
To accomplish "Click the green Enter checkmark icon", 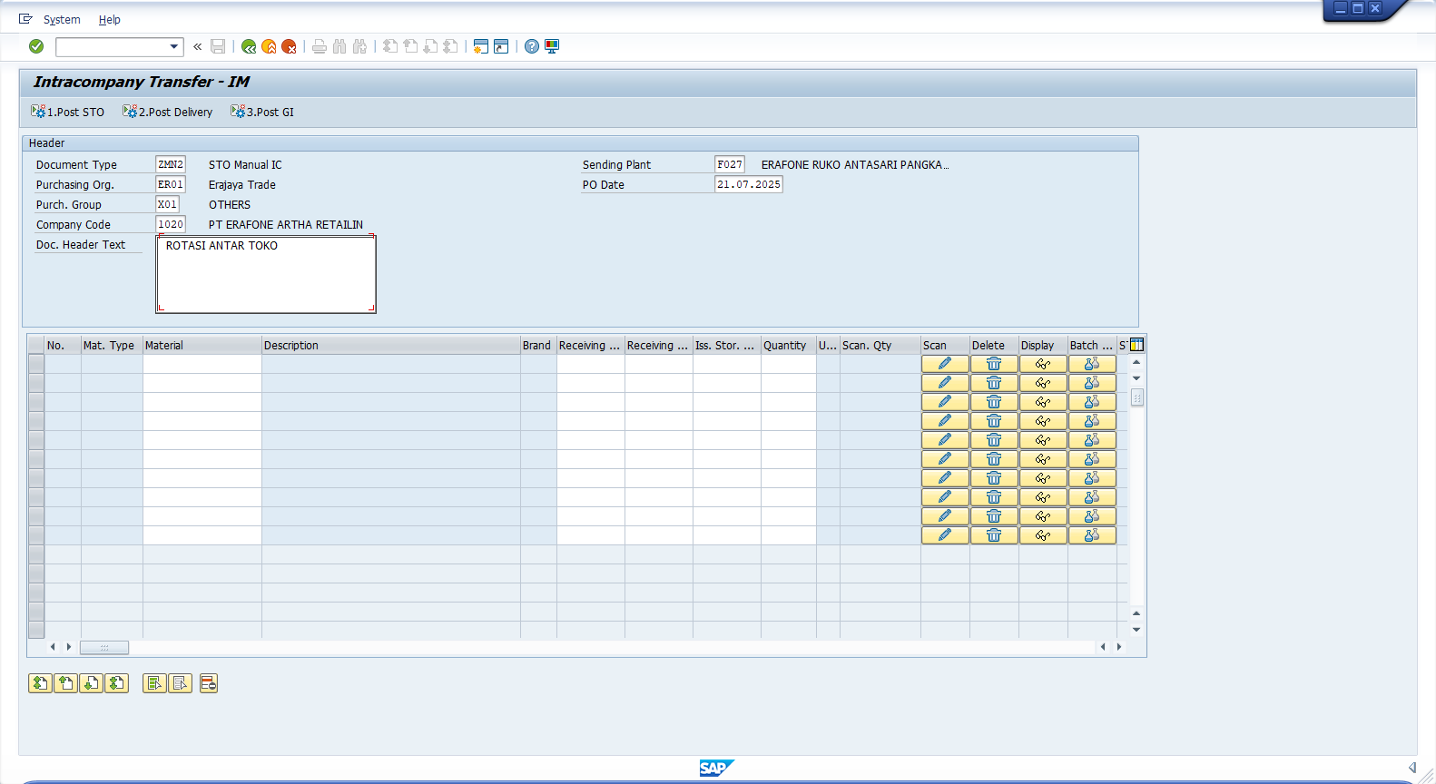I will click(36, 46).
